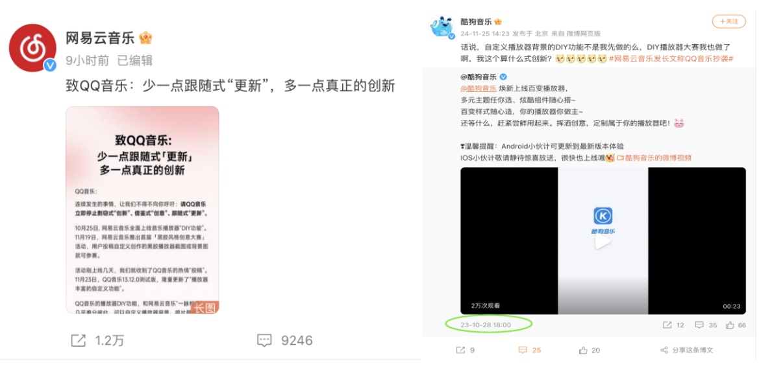Image resolution: width=772 pixels, height=370 pixels.
Task: Click the repost icon showing 12
Action: tap(667, 325)
